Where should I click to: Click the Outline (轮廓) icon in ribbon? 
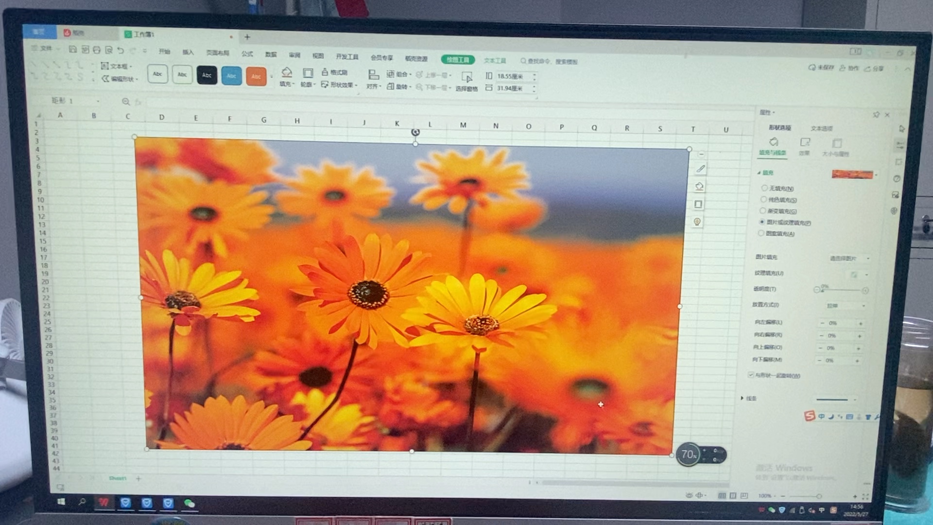[x=308, y=73]
